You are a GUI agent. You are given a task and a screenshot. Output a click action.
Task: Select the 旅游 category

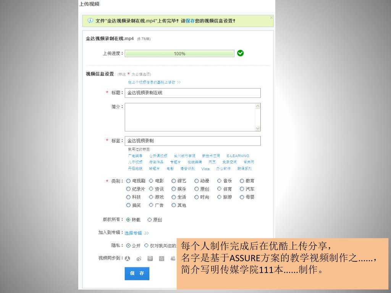pos(219,197)
